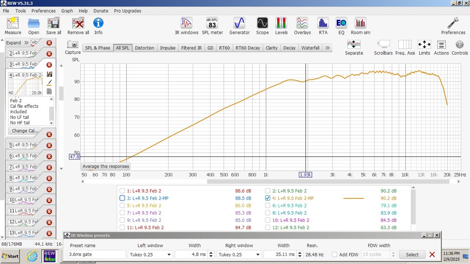Open the Tools menu

[x=21, y=11]
